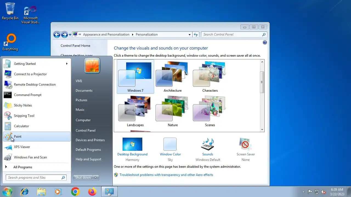Open Sticky Notes program

tap(37, 105)
